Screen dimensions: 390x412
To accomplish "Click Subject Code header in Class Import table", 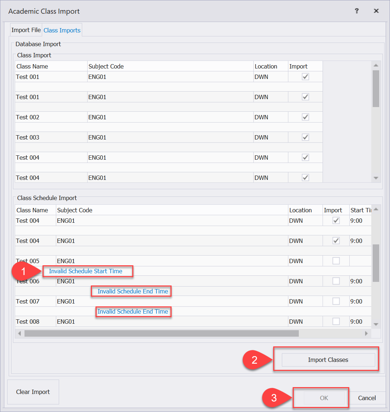I will pyautogui.click(x=106, y=66).
